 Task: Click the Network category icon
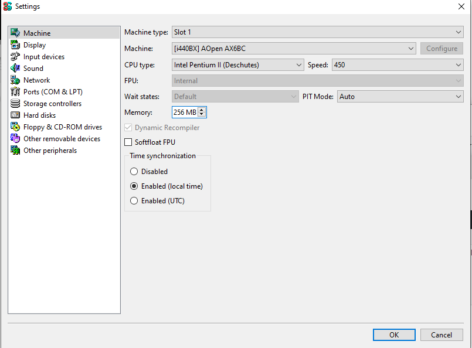pos(15,80)
